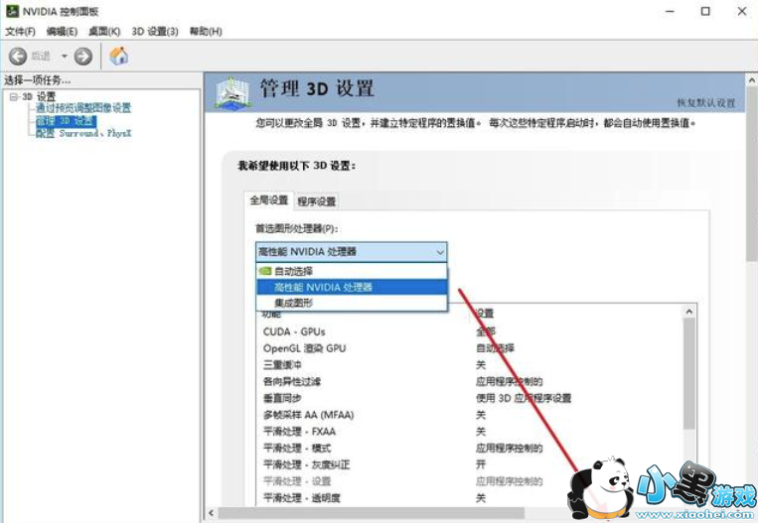Open the 文件(F) menu

(x=20, y=32)
